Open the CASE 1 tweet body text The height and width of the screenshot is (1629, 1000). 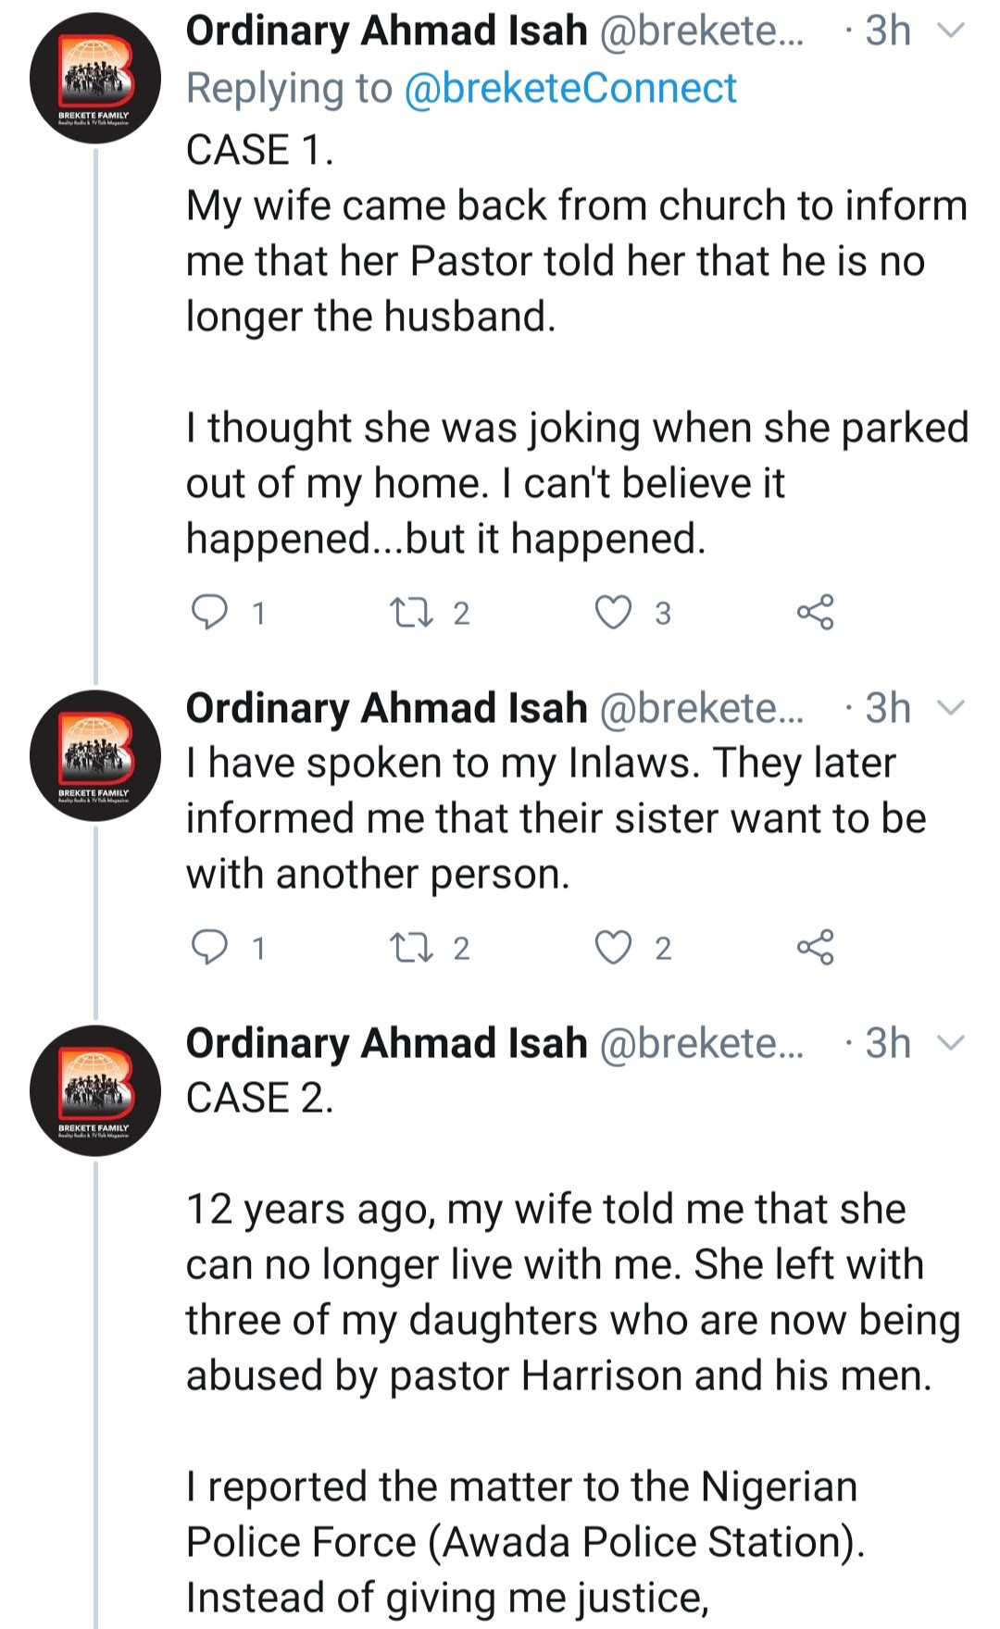pos(556,261)
